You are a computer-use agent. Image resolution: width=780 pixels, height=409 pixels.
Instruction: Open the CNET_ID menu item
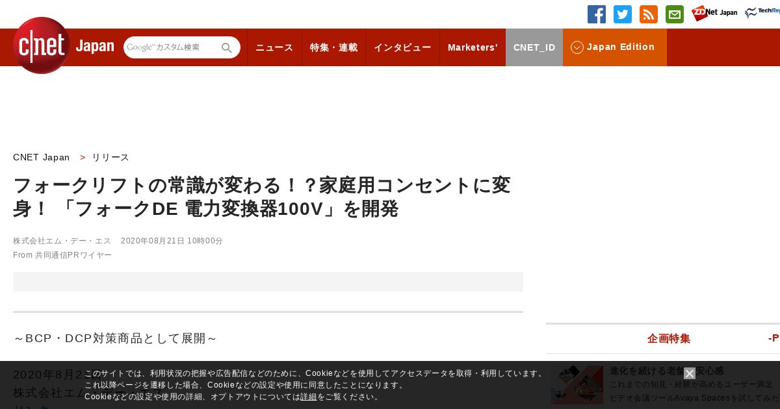point(534,47)
